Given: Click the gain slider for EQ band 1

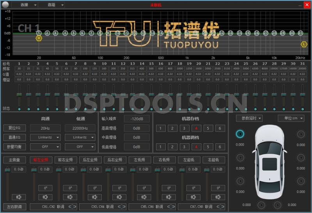Looking at the screenshot, I should [19, 95].
